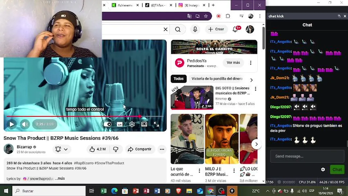Image resolution: width=348 pixels, height=196 pixels.
Task: Open a new browser tab
Action: tap(213, 5)
